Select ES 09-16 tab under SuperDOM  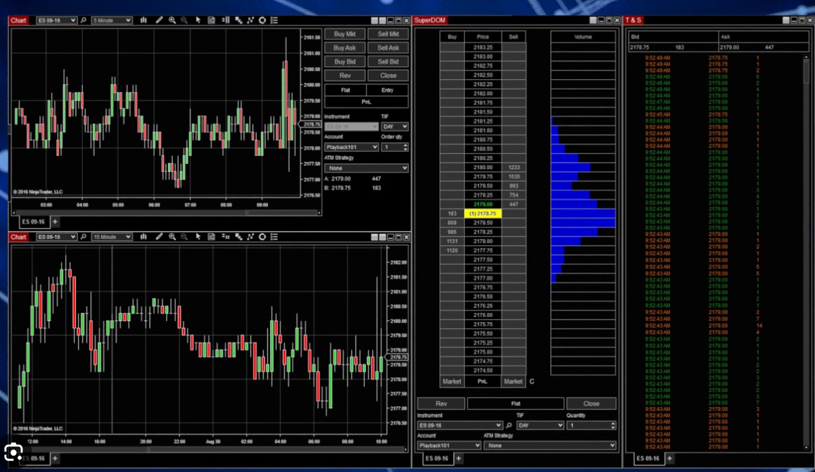[x=437, y=458]
